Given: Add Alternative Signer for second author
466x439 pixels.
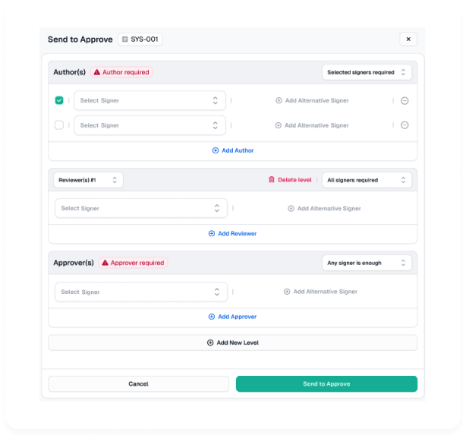Looking at the screenshot, I should click(x=312, y=125).
